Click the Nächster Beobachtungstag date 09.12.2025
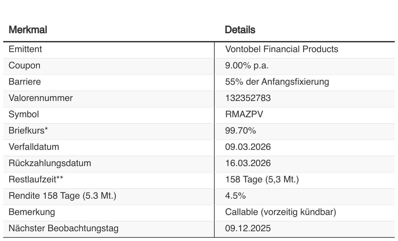The width and height of the screenshot is (398, 241). coord(248,228)
